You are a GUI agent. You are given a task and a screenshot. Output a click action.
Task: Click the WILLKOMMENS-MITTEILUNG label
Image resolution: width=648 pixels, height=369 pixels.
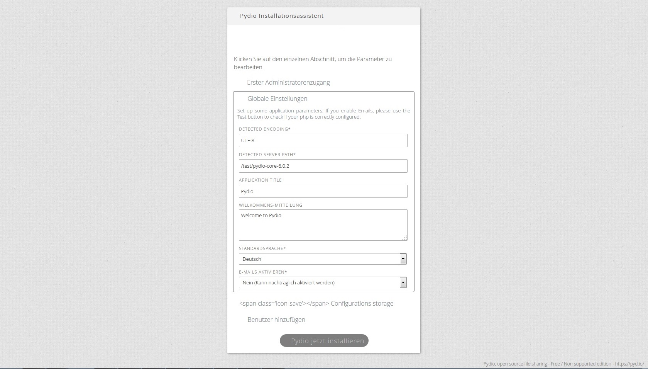(x=271, y=205)
